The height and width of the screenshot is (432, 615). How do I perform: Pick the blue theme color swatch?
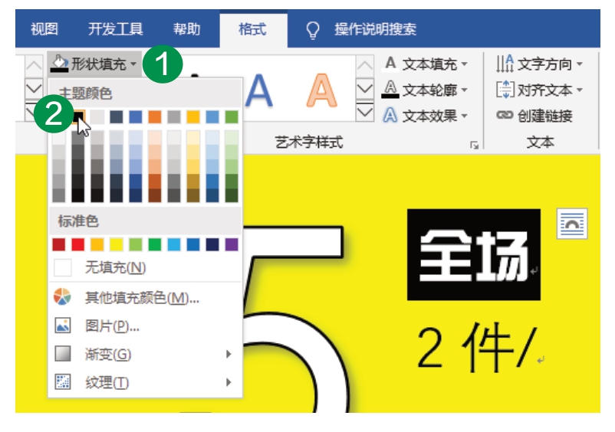point(136,116)
